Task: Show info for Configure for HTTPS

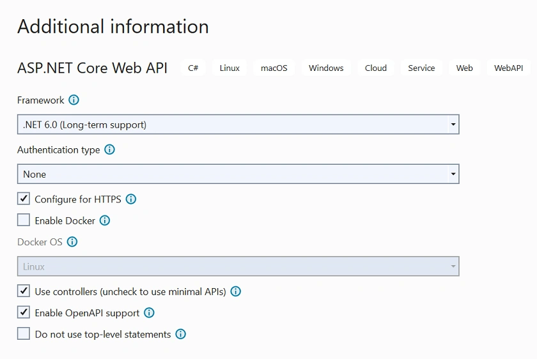Action: pyautogui.click(x=131, y=199)
